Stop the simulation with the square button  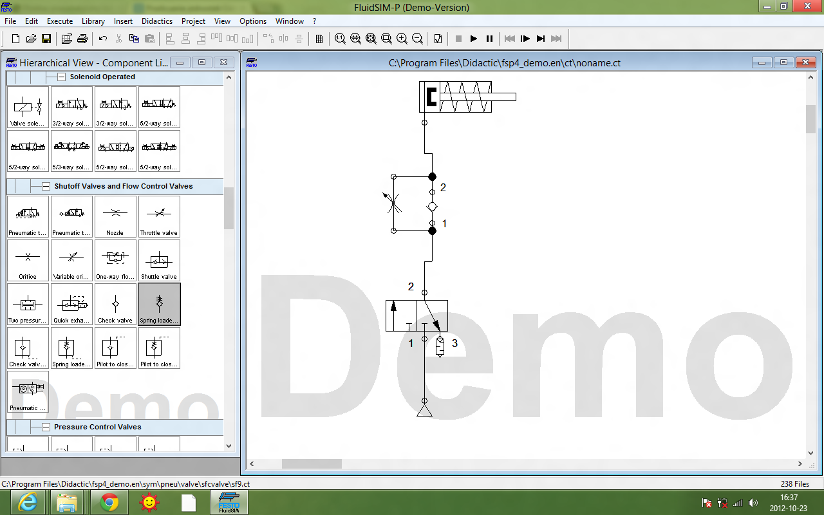coord(458,39)
